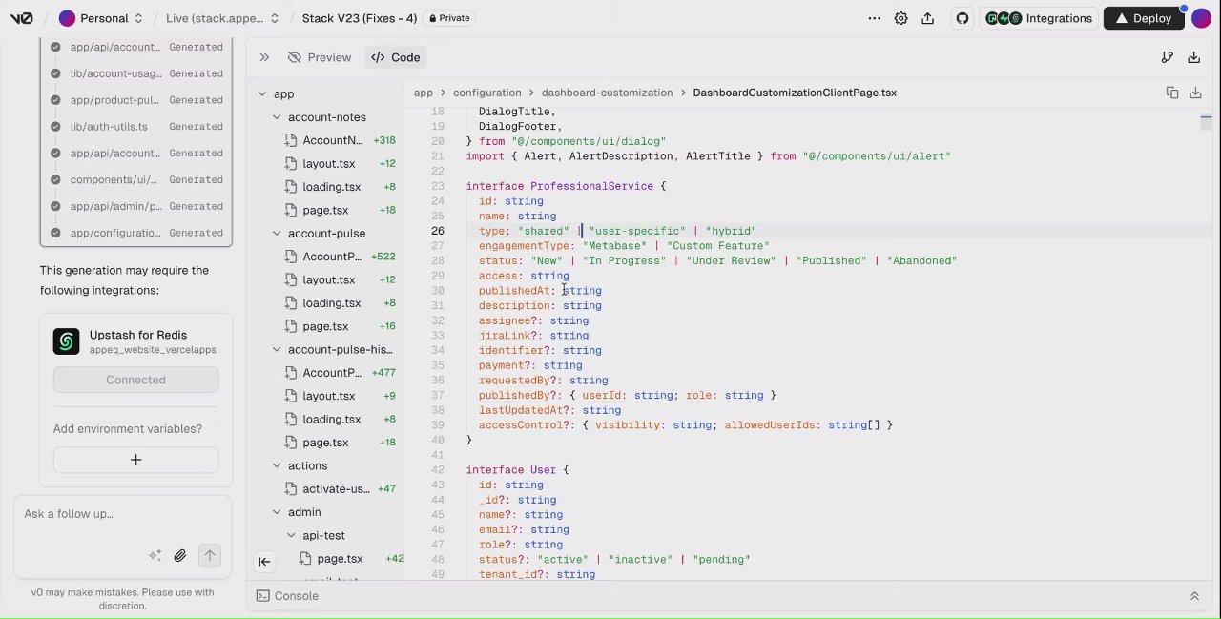This screenshot has width=1221, height=619.
Task: Collapse the account-notes folder
Action: (x=277, y=117)
